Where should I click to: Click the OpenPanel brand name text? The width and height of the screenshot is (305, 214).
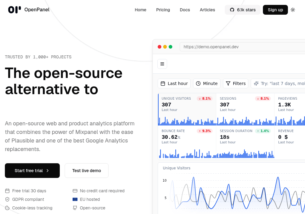(37, 10)
